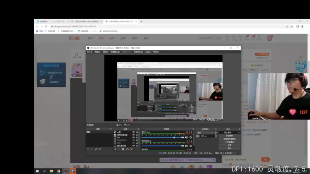Image resolution: width=310 pixels, height=174 pixels.
Task: Open a new browser tab with the plus button
Action: coord(141,22)
